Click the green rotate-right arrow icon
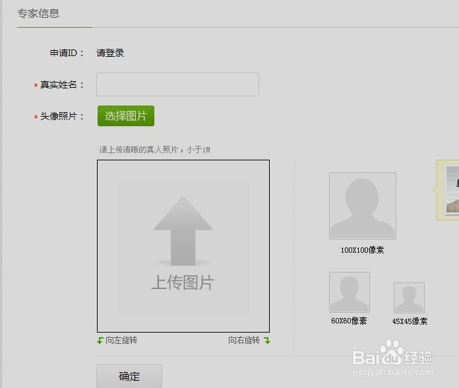The image size is (459, 388). (x=267, y=340)
